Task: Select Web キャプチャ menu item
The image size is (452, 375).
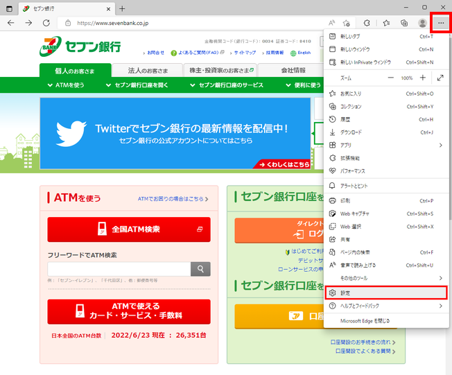Action: pyautogui.click(x=386, y=213)
